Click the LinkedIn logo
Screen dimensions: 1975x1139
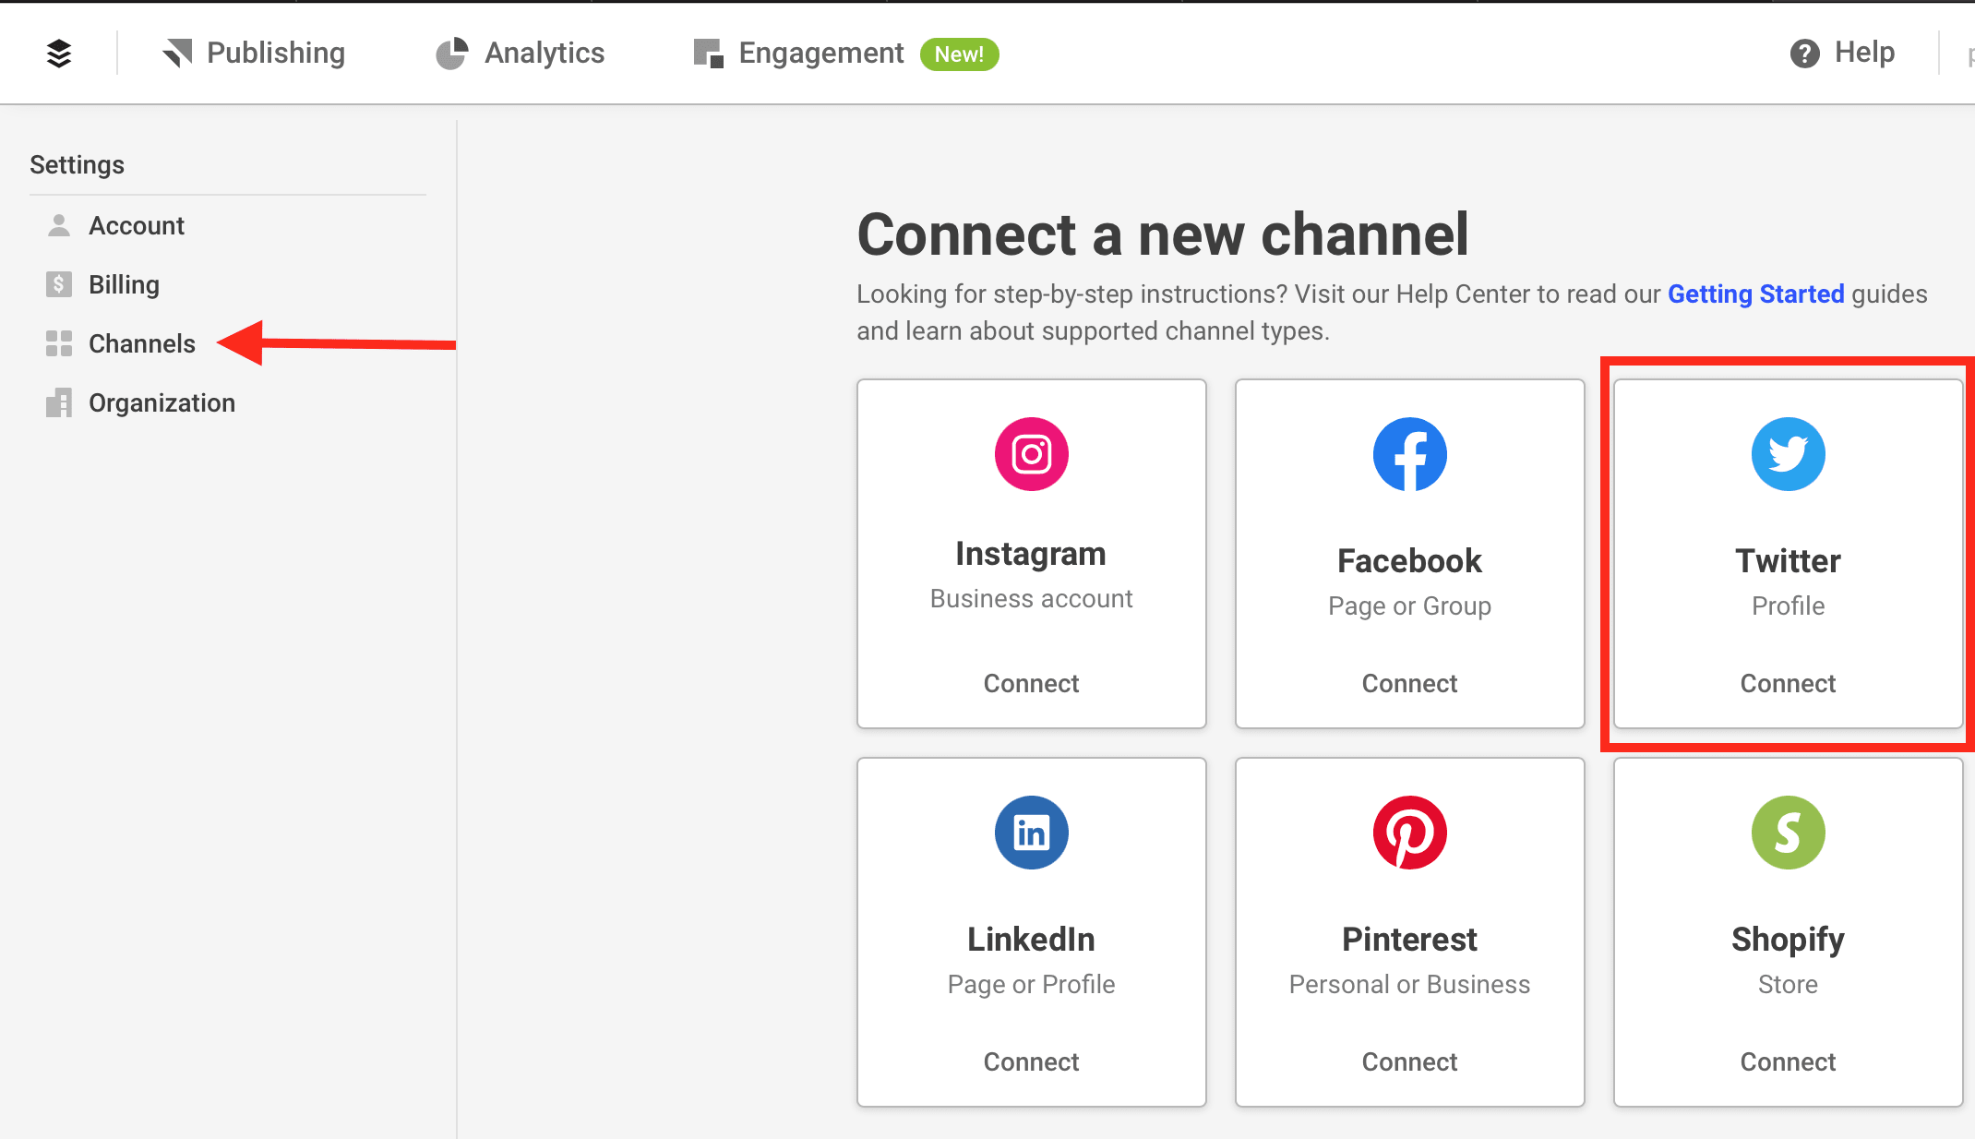(x=1032, y=833)
